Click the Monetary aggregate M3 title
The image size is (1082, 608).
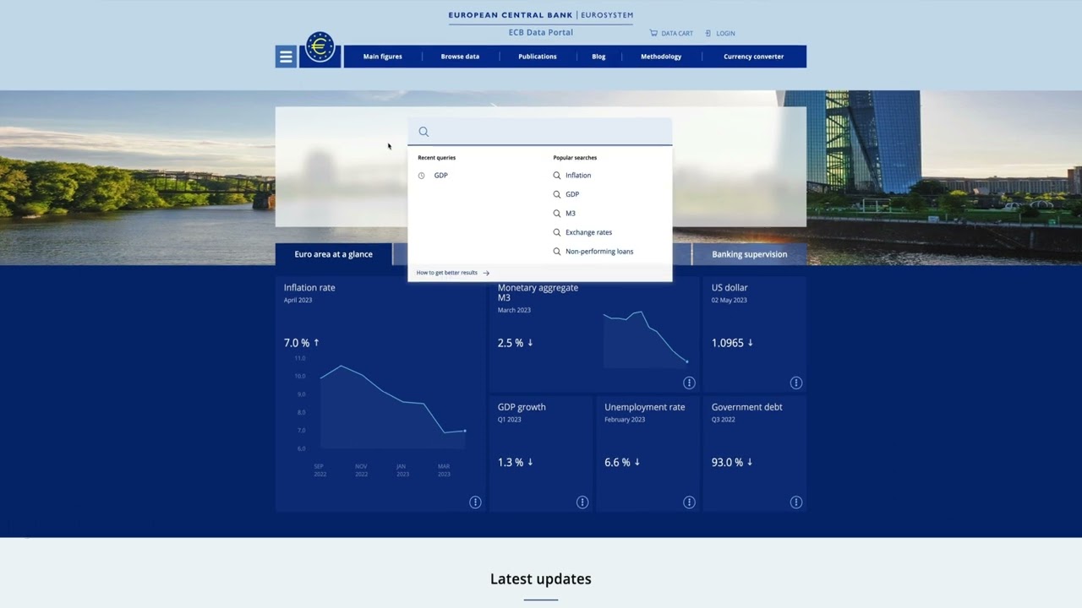pos(538,292)
